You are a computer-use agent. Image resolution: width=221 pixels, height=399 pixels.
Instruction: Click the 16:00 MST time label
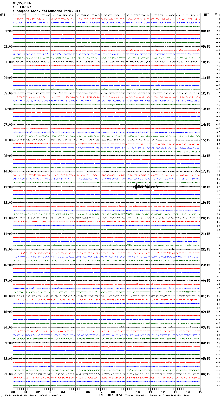8,265
